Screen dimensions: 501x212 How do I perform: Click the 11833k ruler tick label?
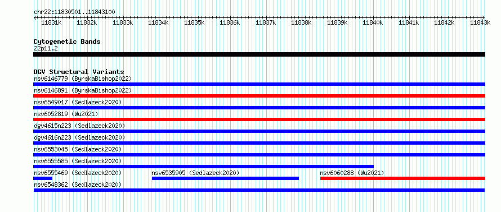[x=123, y=22]
